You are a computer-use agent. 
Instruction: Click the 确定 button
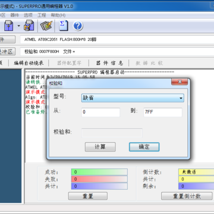point(144,147)
